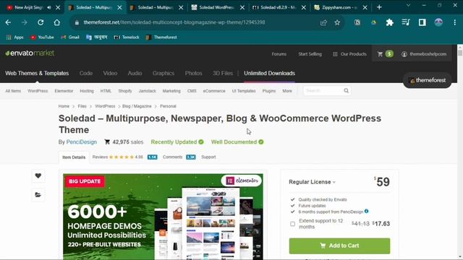Image resolution: width=463 pixels, height=260 pixels.
Task: Open the media control icon
Action: tap(406, 22)
